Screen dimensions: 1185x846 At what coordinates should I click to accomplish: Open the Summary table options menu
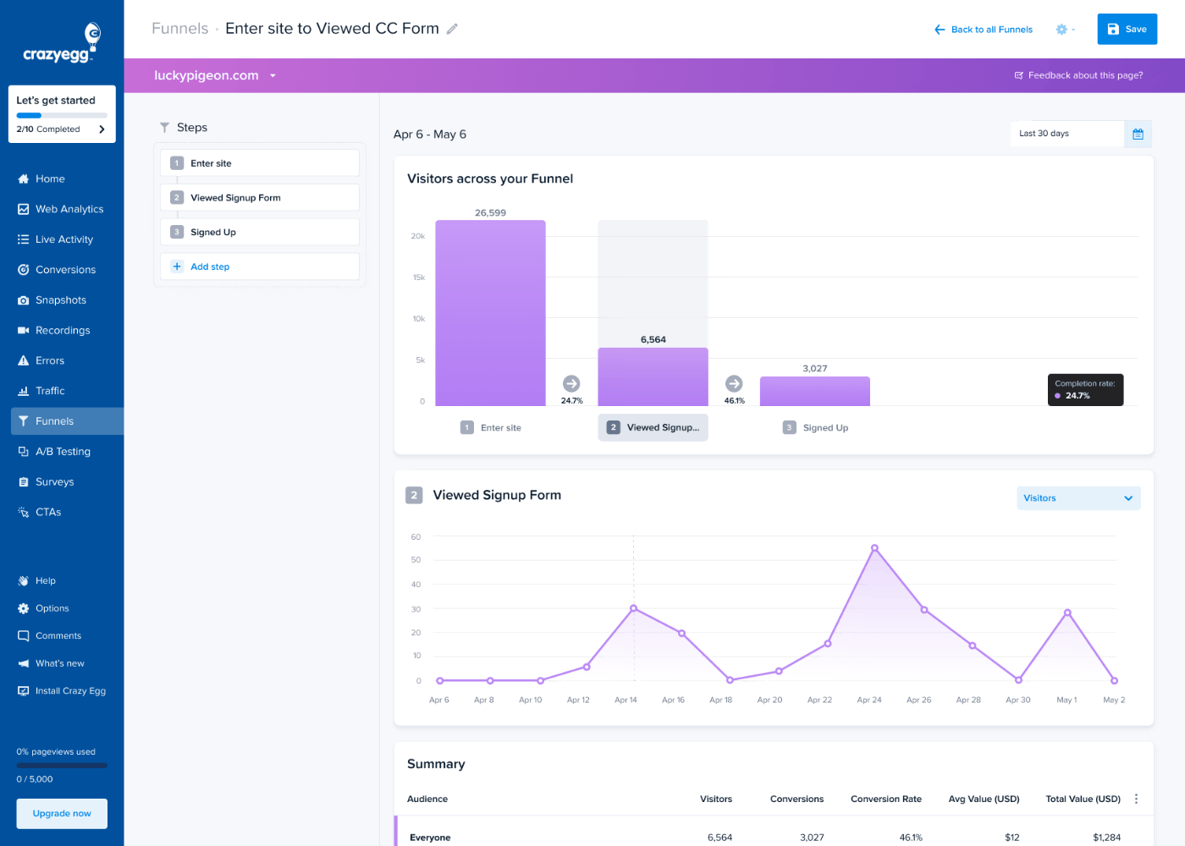point(1135,799)
